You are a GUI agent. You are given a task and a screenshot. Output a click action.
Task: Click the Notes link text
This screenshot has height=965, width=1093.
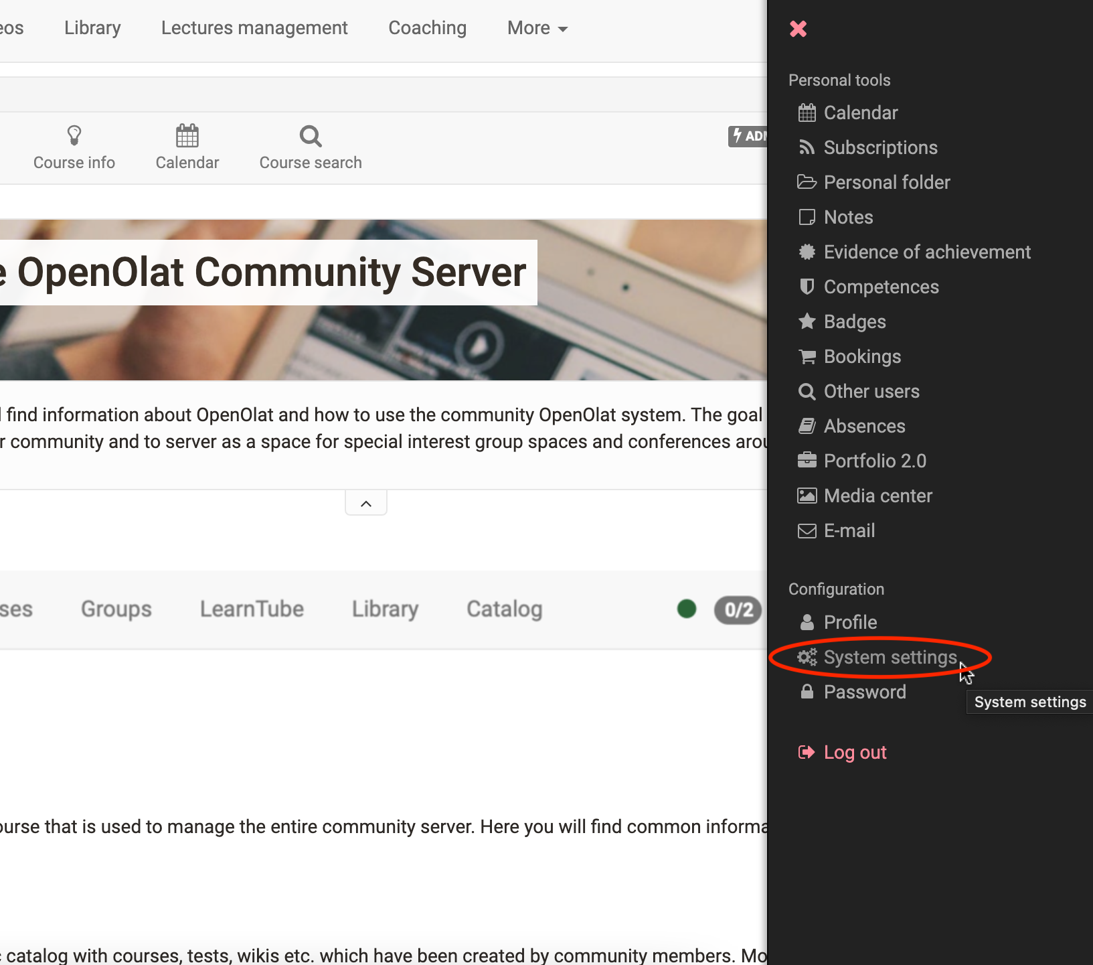848,217
